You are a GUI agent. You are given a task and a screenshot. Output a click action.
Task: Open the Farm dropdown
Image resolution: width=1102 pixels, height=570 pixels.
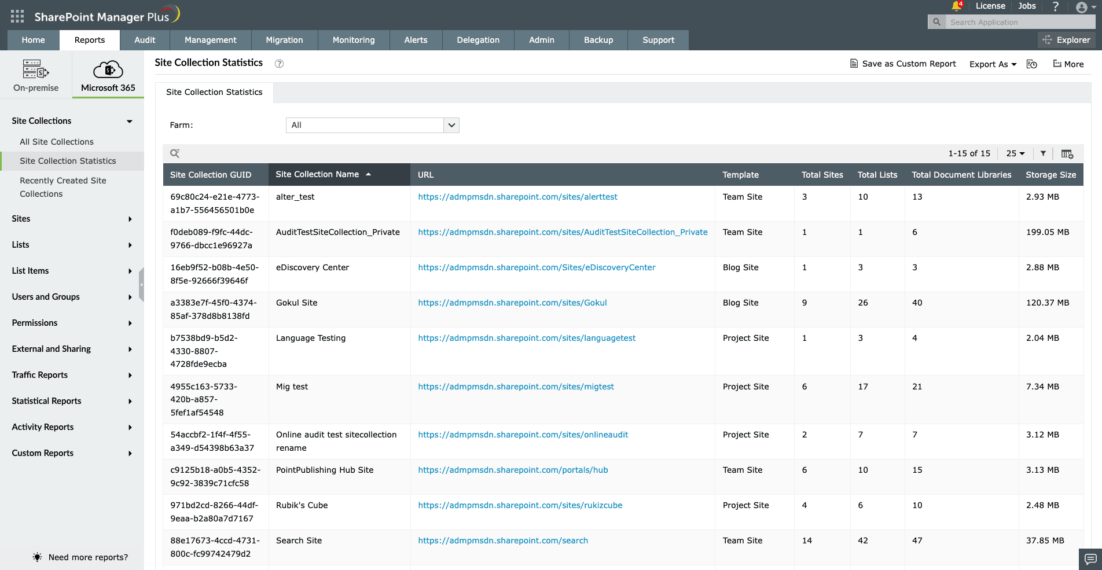coord(372,125)
